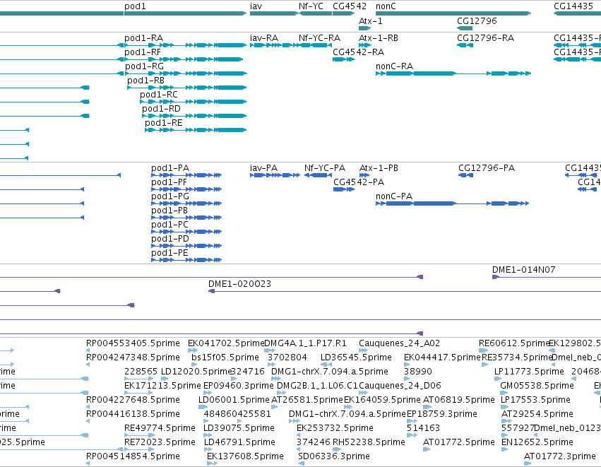Click the AT06819.5prime EST label

(459, 400)
